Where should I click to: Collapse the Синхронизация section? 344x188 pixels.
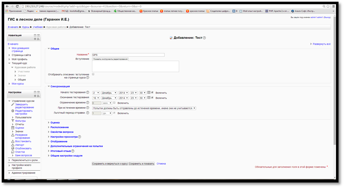pyautogui.click(x=60, y=86)
